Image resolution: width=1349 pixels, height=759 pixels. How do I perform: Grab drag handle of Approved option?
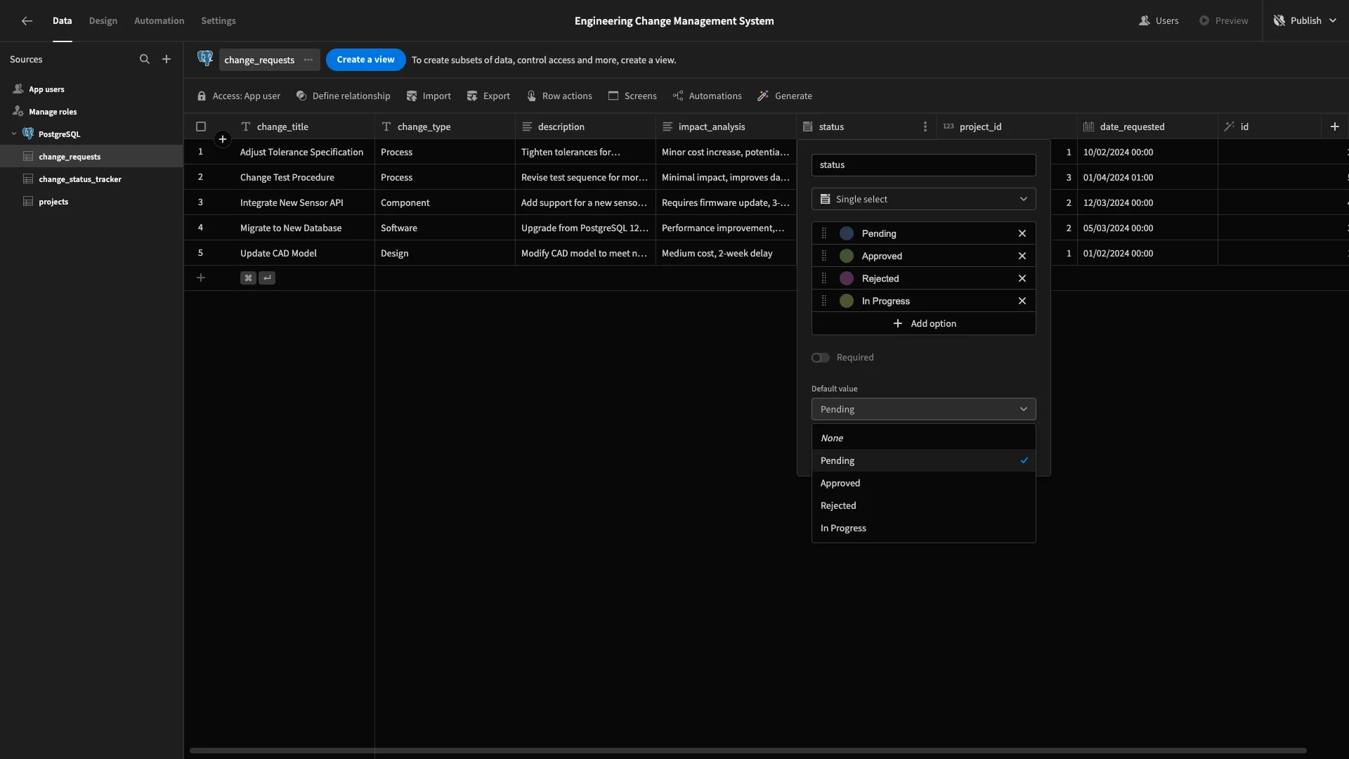pos(824,256)
